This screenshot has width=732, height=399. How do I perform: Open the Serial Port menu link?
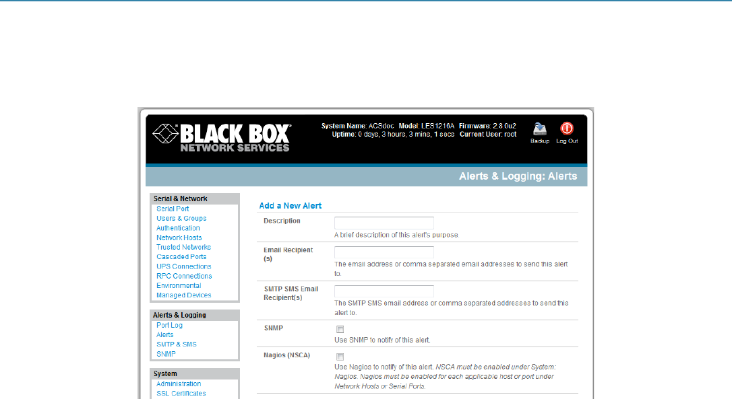coord(173,209)
